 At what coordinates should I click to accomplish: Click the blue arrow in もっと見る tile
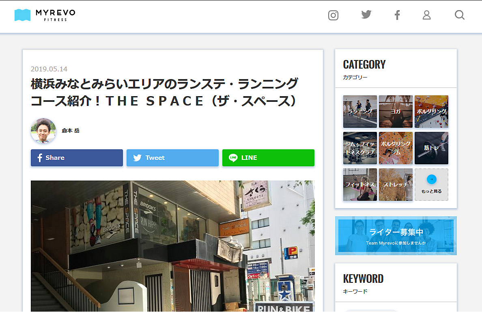432,179
